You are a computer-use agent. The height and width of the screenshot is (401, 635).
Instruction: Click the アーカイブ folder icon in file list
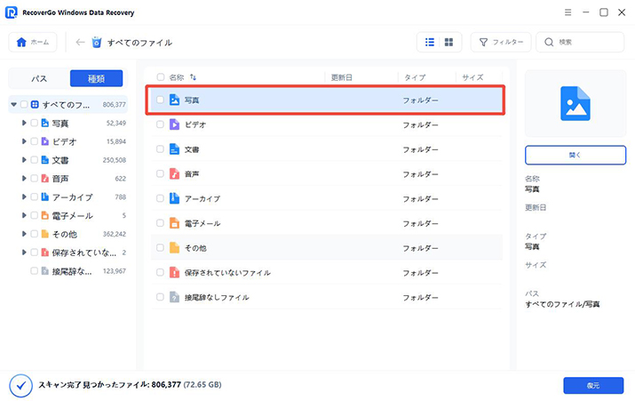point(174,198)
